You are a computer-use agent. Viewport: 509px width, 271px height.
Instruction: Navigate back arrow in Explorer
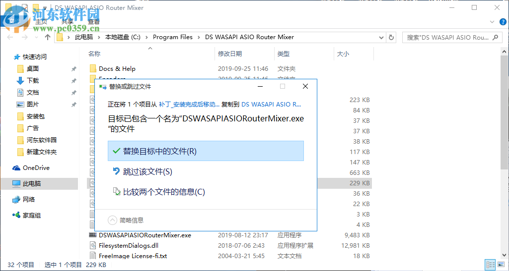coord(10,37)
